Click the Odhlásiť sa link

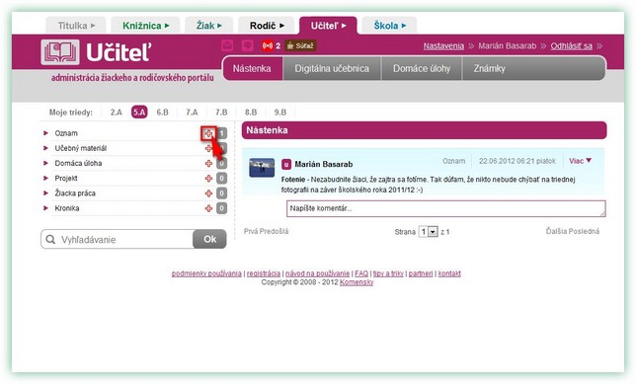[x=571, y=45]
